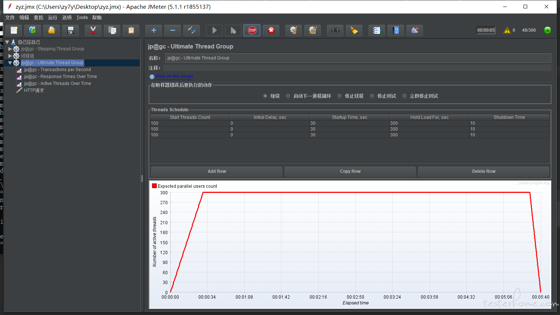Select the 停止测试 radio button
Image resolution: width=560 pixels, height=315 pixels.
pyautogui.click(x=372, y=96)
